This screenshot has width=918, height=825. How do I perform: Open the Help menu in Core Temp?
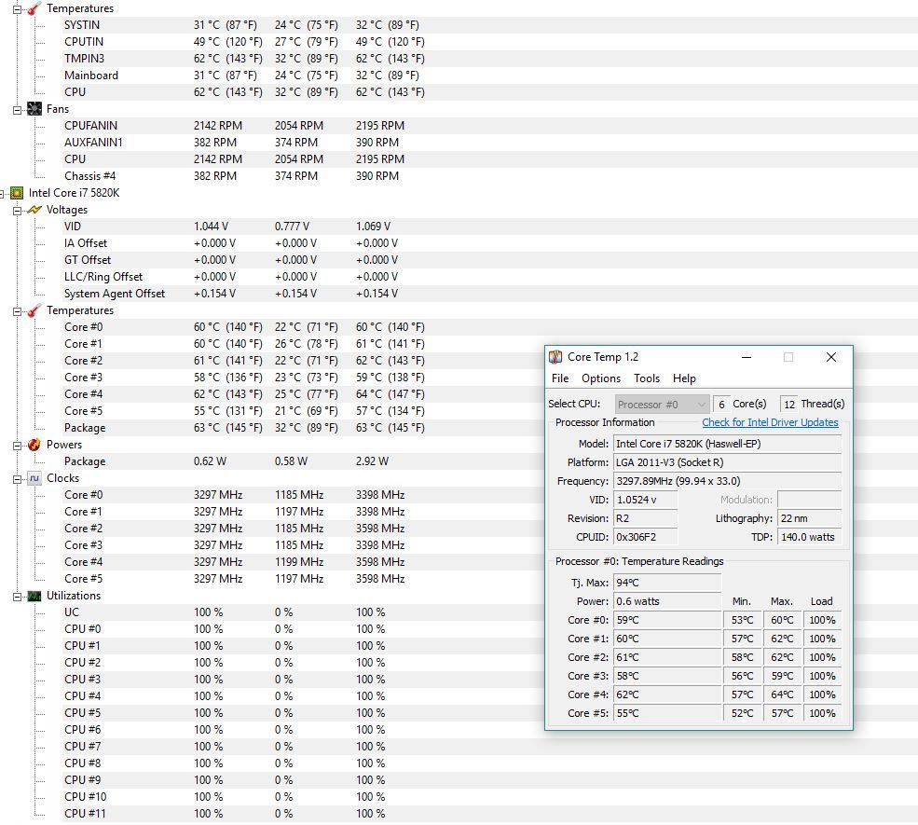684,378
